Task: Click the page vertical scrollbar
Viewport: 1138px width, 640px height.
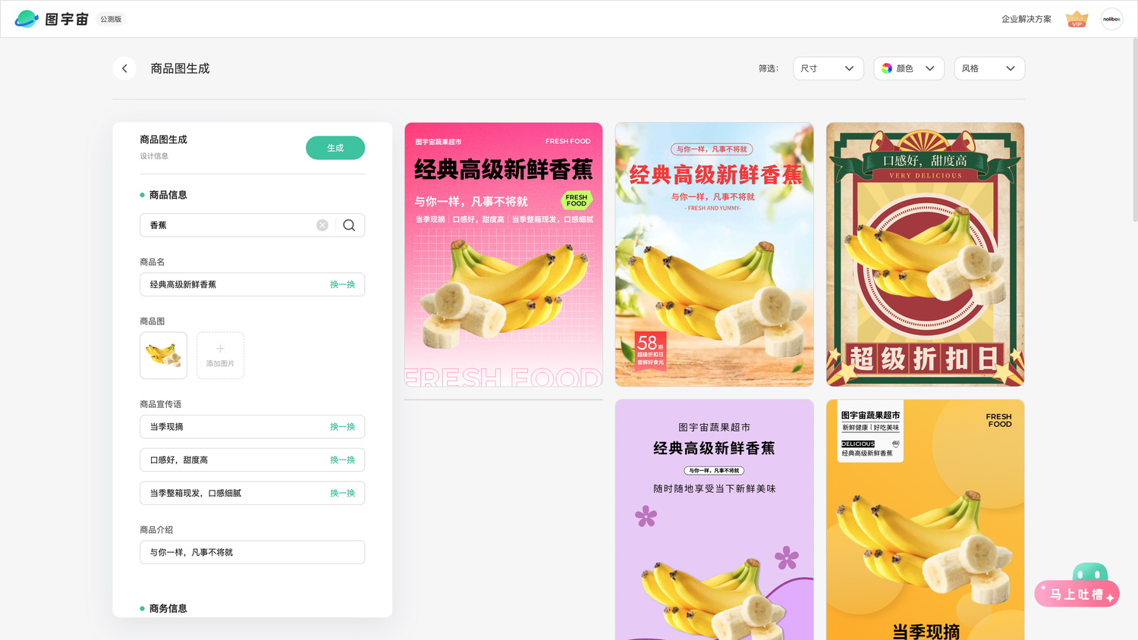Action: pos(1134,129)
